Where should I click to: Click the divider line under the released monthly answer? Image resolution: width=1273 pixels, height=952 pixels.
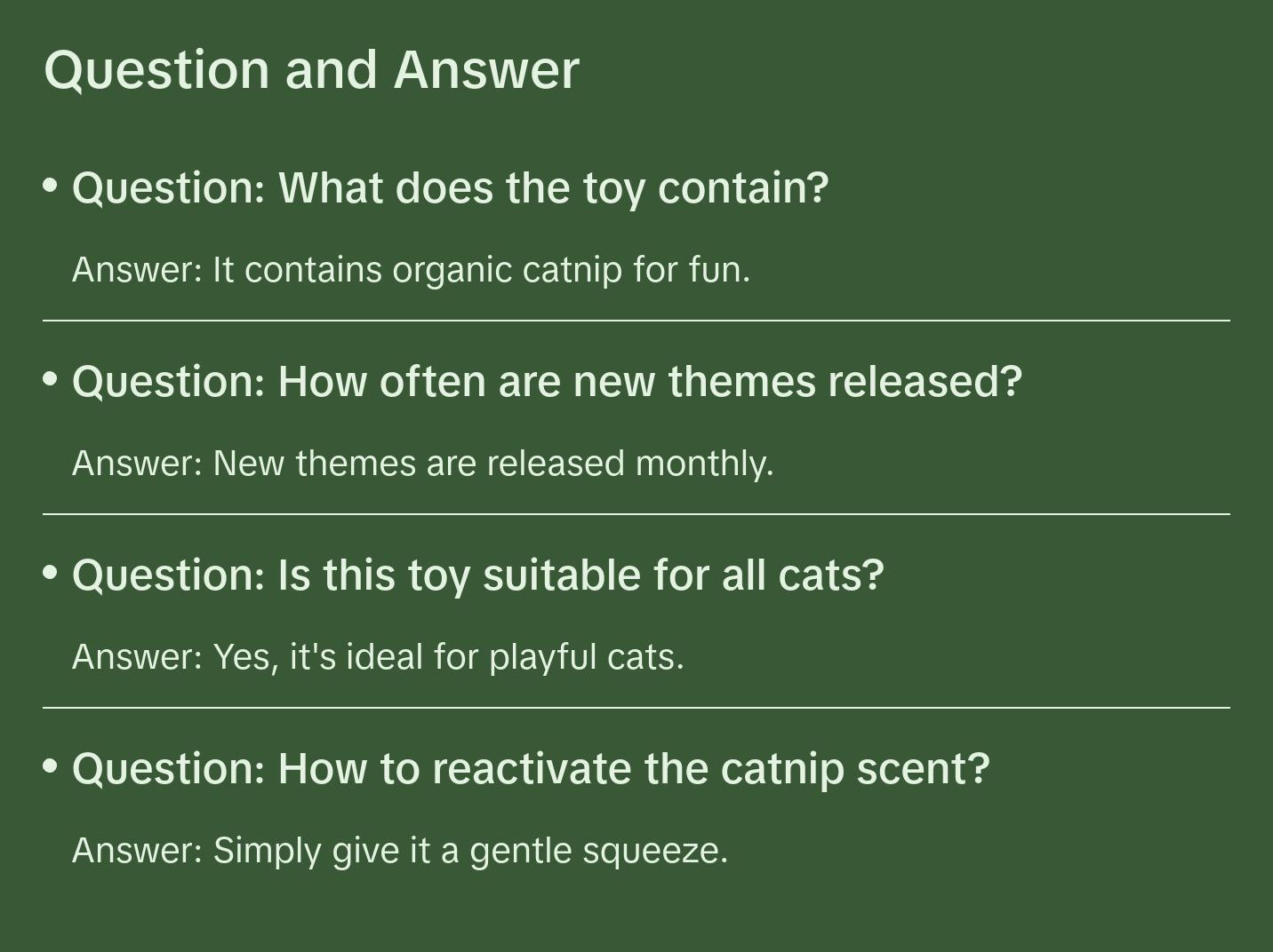(636, 514)
